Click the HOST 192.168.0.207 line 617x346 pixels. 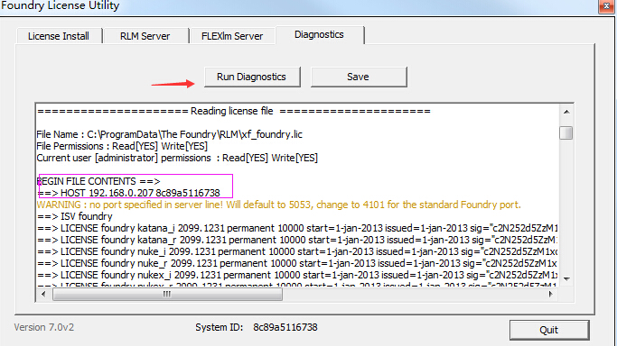click(x=128, y=193)
